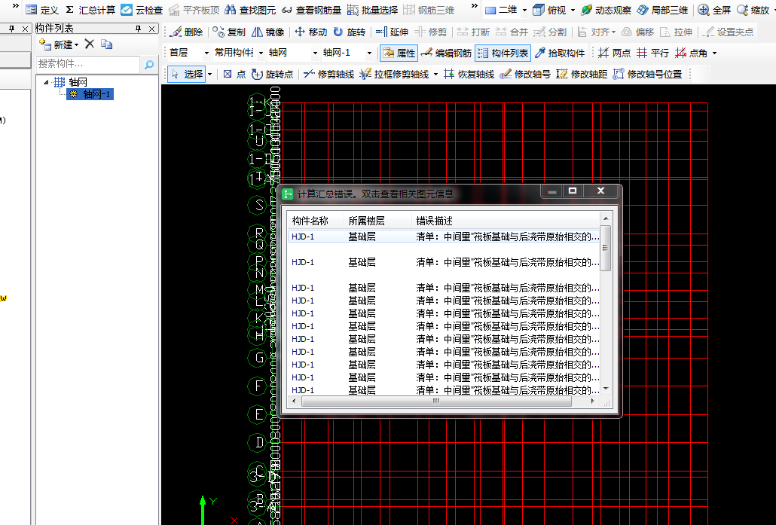
Task: Sort by 所属楼层 column header
Action: point(378,221)
